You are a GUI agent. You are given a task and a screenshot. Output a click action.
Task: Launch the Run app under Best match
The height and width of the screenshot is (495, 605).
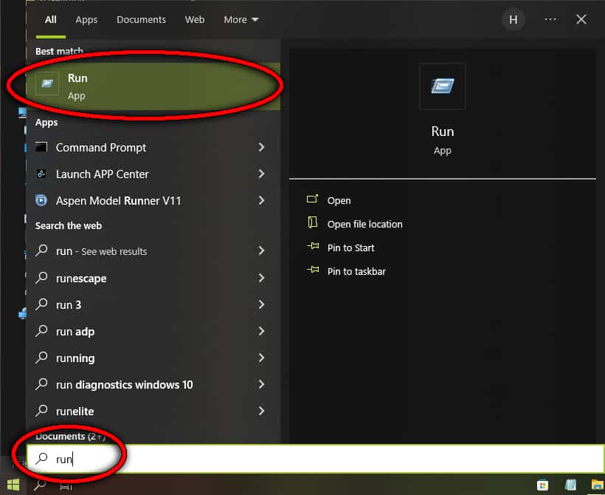coord(111,85)
